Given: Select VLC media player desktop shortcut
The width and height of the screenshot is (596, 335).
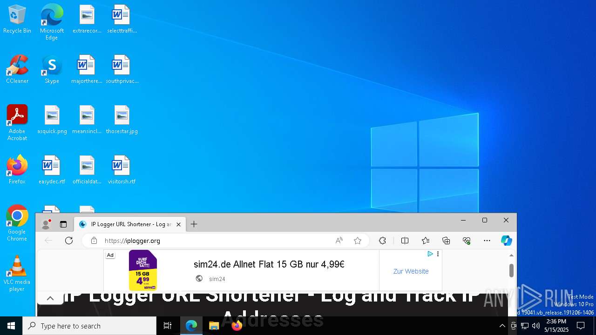Looking at the screenshot, I should click(17, 274).
